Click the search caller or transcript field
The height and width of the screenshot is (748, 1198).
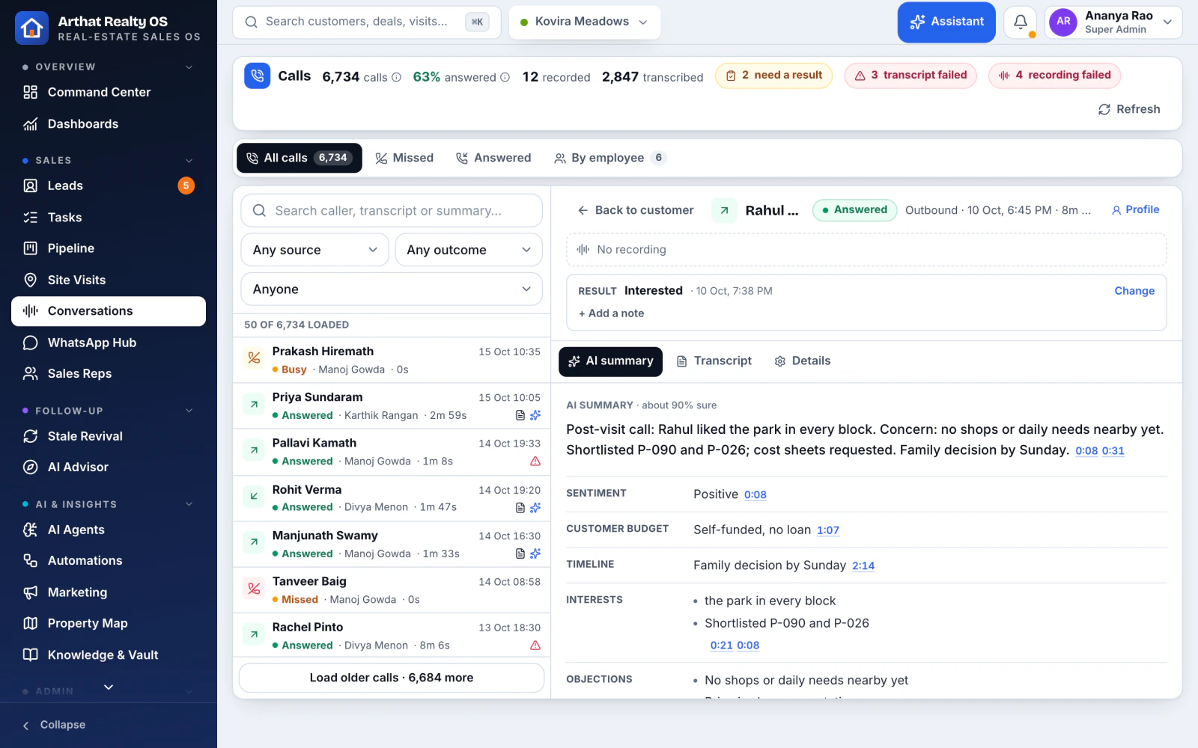tap(392, 211)
